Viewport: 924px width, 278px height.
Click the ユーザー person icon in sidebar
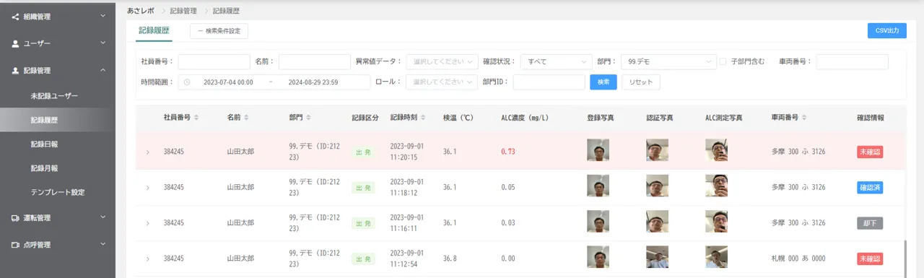click(x=15, y=43)
